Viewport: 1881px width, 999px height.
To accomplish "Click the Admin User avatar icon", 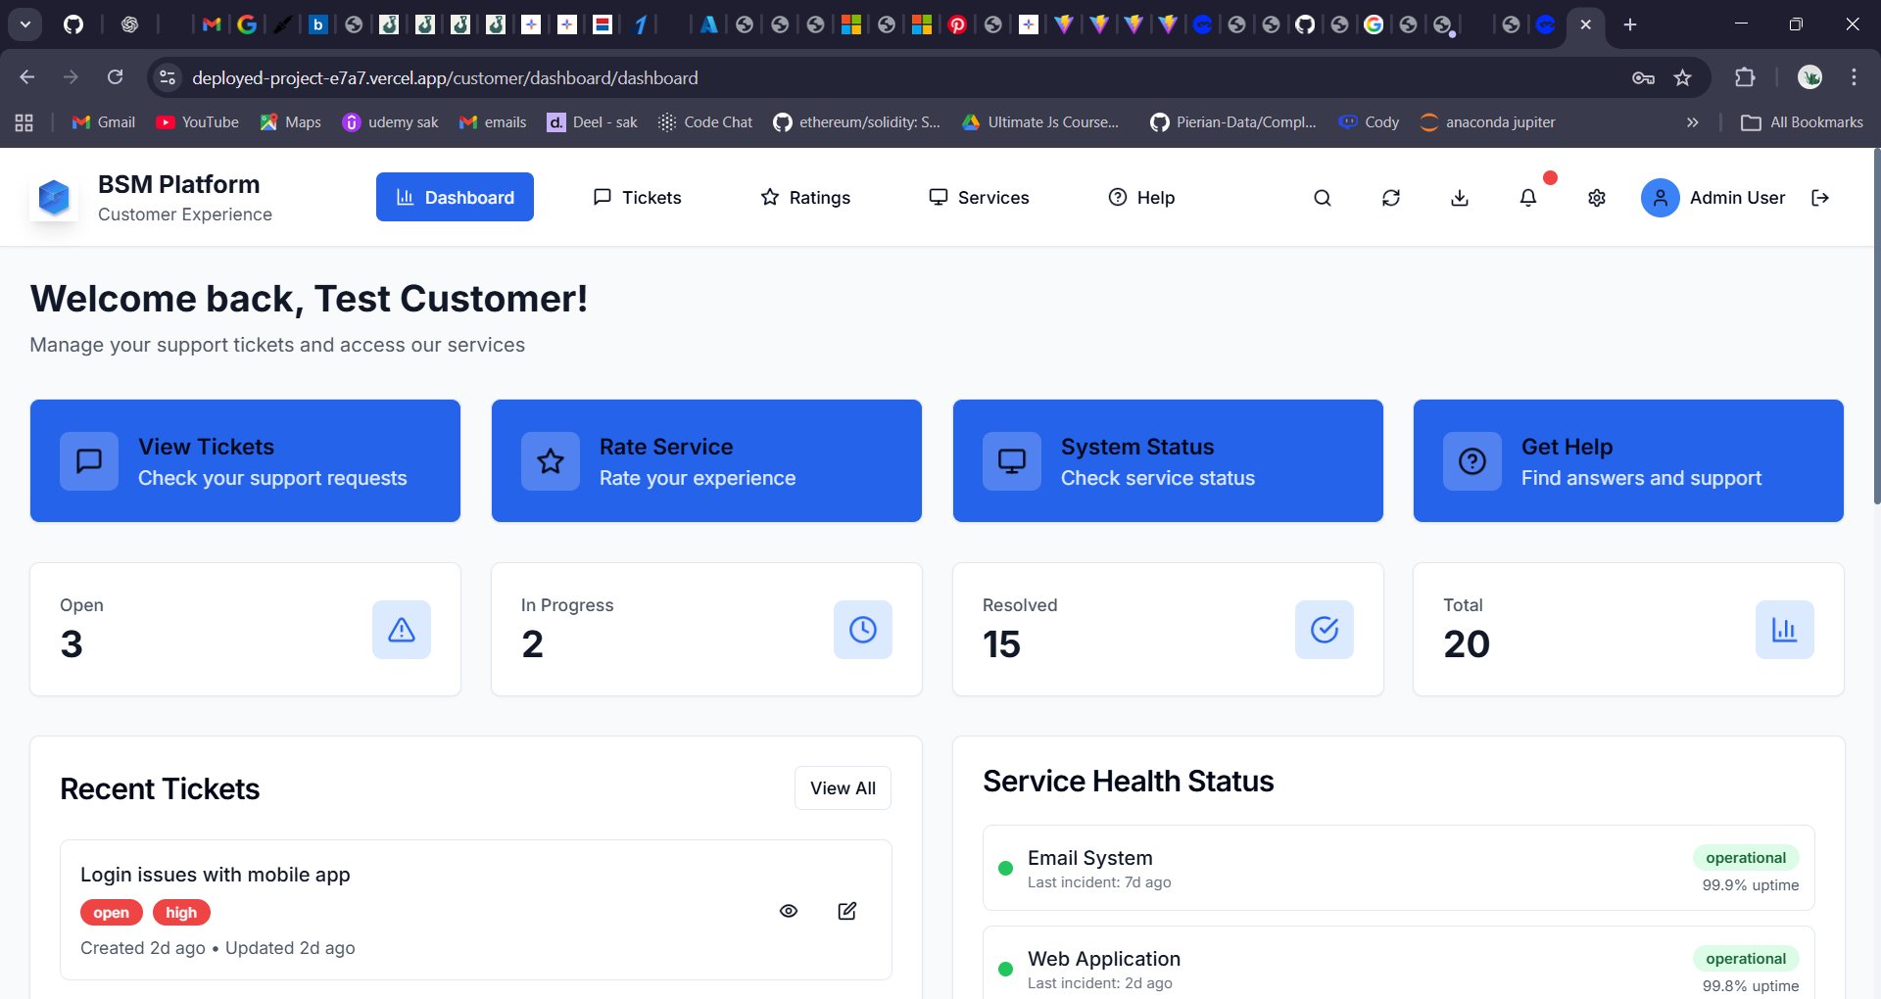I will [1661, 198].
